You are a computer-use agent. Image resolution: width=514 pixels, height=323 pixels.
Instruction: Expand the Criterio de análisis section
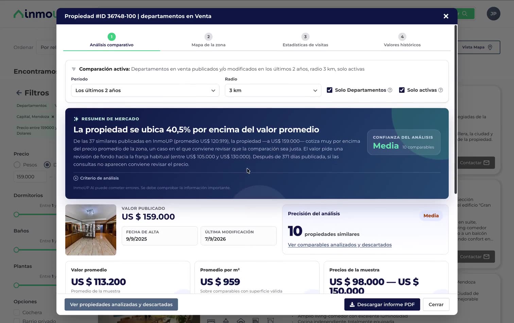click(96, 178)
